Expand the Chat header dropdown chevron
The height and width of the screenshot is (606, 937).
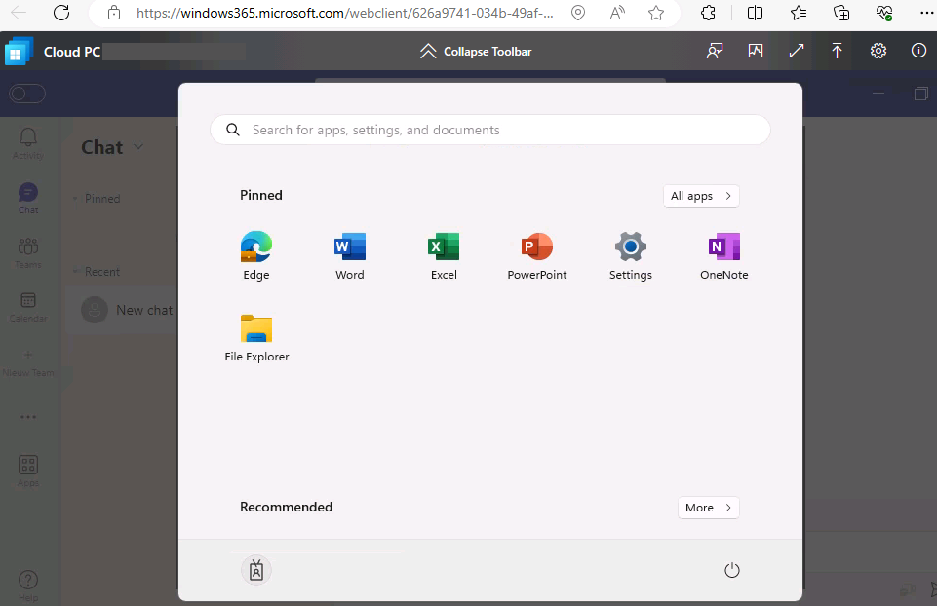138,147
